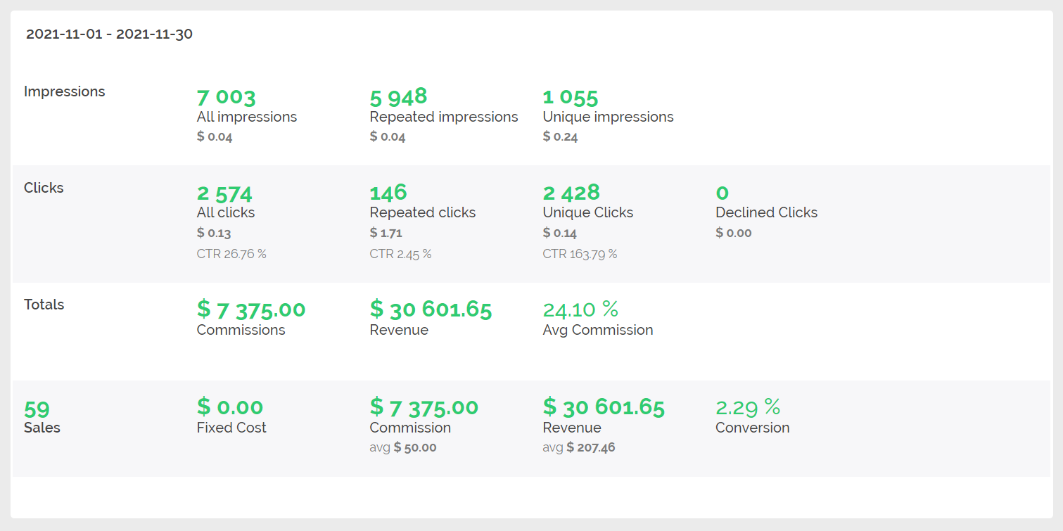1063x531 pixels.
Task: Click the $ 30 601.65 value in Totals row
Action: point(431,309)
